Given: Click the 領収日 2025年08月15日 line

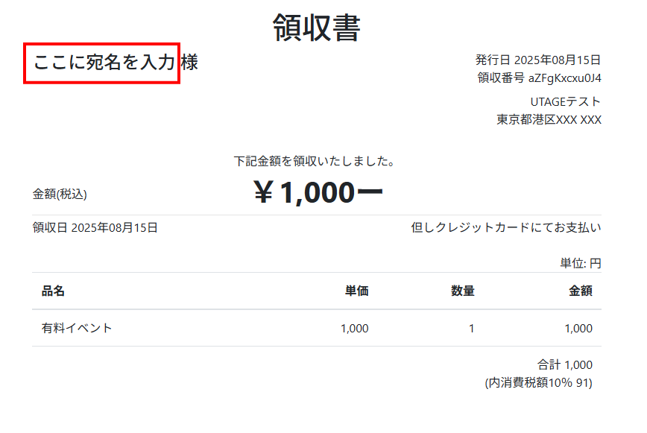Looking at the screenshot, I should [x=95, y=227].
